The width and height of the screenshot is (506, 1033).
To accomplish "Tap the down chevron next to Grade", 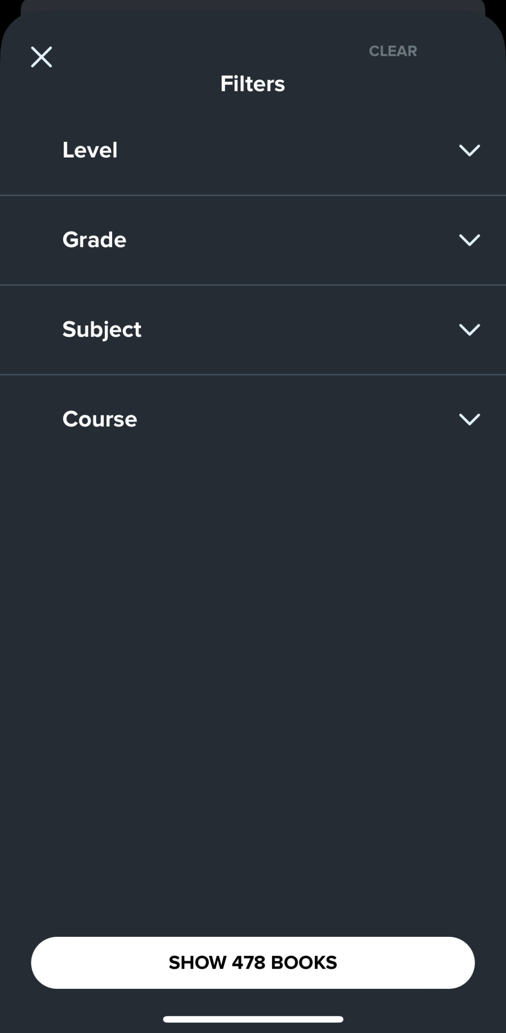I will [x=469, y=240].
